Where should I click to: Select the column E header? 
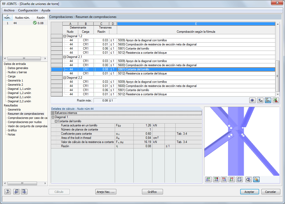pyautogui.click(x=196, y=24)
